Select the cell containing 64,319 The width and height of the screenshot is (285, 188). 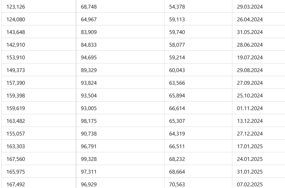[x=177, y=133]
